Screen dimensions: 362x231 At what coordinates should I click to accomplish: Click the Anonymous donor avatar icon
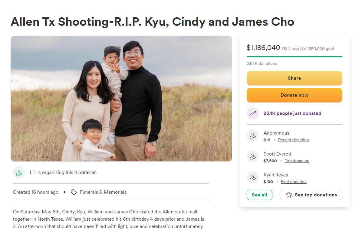(x=253, y=136)
